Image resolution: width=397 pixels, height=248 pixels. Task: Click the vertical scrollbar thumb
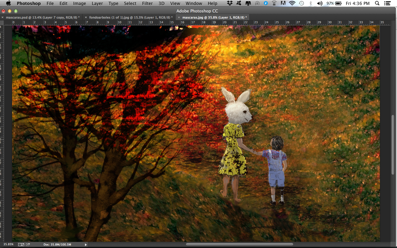(393, 144)
